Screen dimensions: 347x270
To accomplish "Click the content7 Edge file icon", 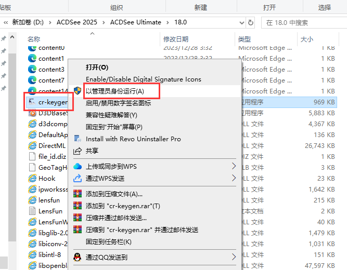I will 32,80.
